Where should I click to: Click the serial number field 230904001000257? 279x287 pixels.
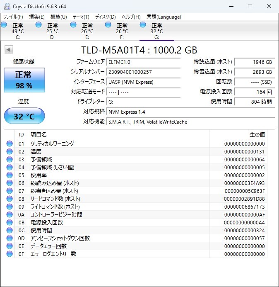pyautogui.click(x=143, y=72)
